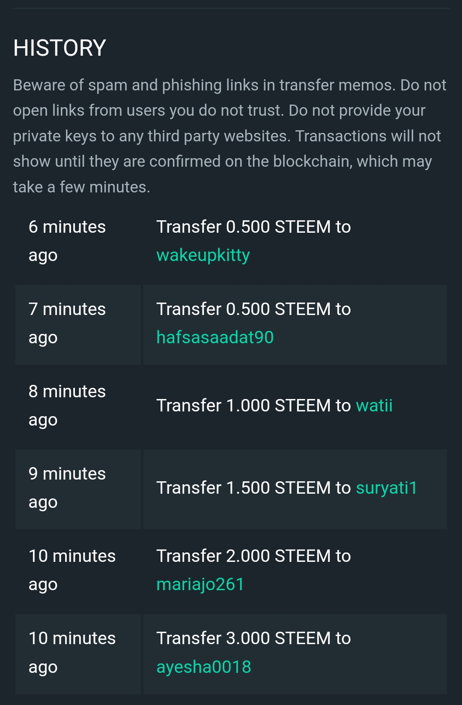
Task: Select the '9 minutes ago' timestamp
Action: (x=67, y=488)
